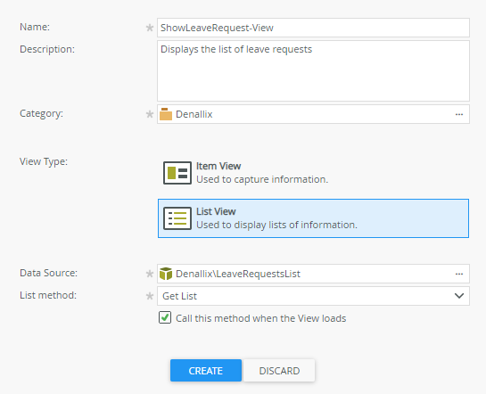Click the Call this method label text
This screenshot has height=394, width=486.
pos(260,318)
